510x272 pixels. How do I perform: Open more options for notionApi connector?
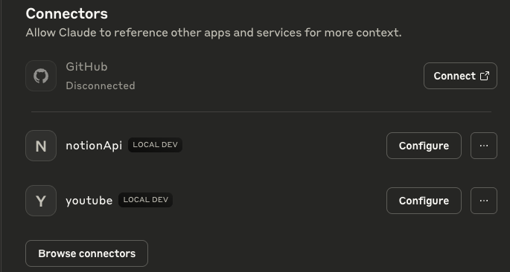(484, 146)
